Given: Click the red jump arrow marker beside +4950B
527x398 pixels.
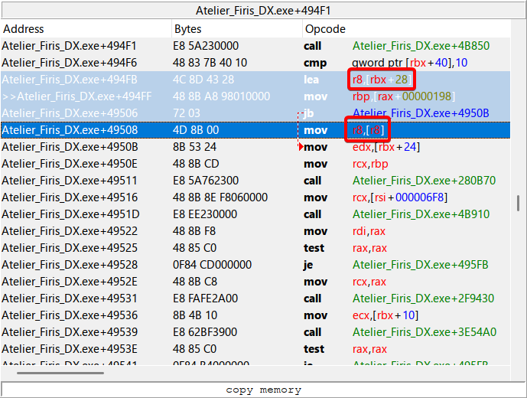Looking at the screenshot, I should pyautogui.click(x=300, y=146).
